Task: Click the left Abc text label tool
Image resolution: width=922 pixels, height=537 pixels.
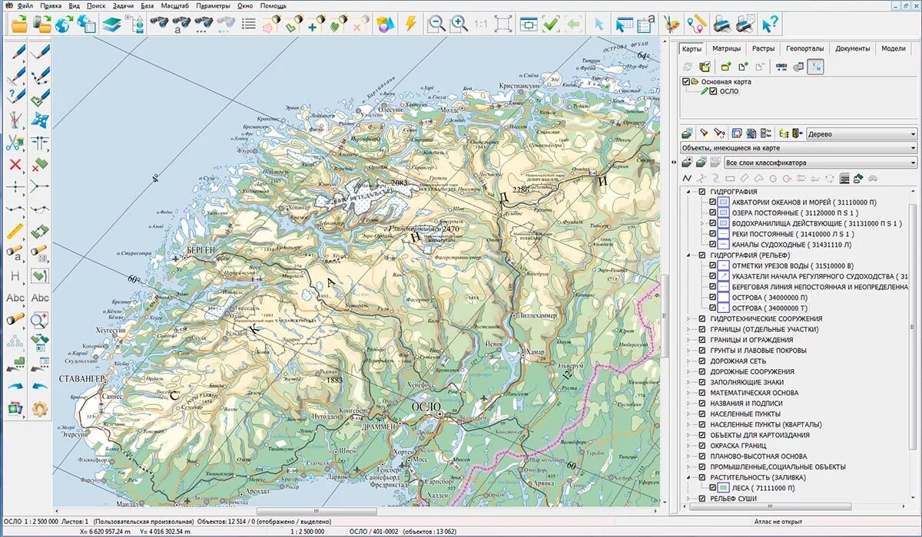Action: [x=15, y=298]
